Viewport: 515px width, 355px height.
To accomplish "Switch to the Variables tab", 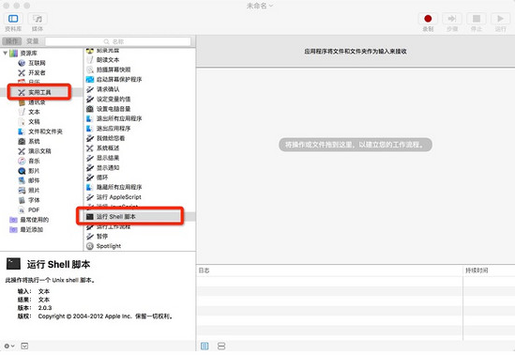I will [x=32, y=41].
